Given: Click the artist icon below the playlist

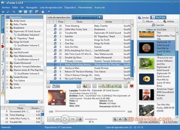Looking at the screenshot, I should [x=85, y=86].
